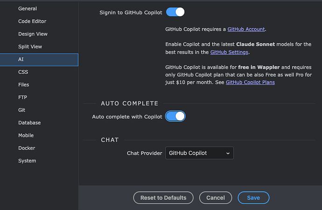Show the Database settings section
322x210 pixels.
point(29,123)
